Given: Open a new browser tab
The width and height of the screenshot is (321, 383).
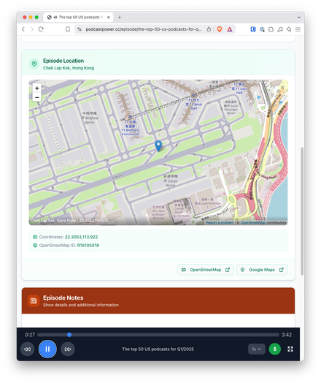Looking at the screenshot, I should 120,17.
